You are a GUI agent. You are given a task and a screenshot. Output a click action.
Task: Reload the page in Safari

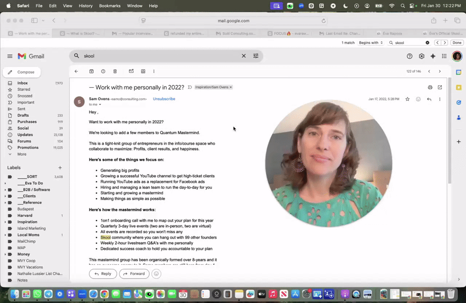[324, 21]
